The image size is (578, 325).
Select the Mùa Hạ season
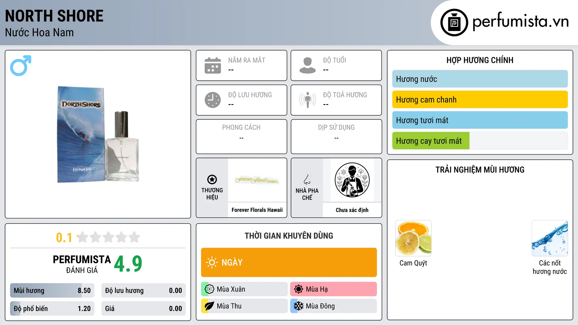(x=334, y=289)
